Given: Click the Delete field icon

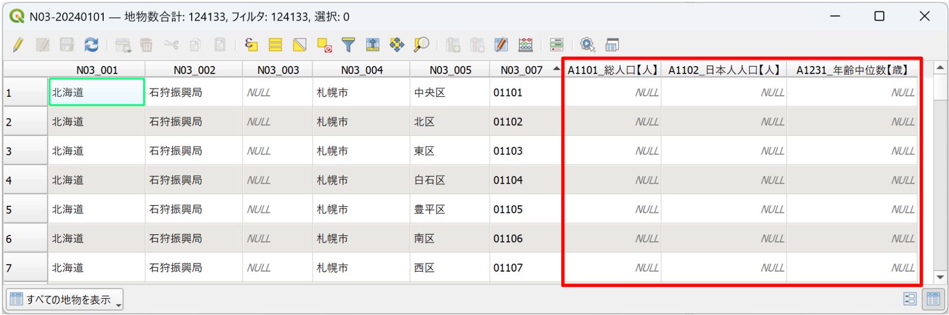Looking at the screenshot, I should click(477, 44).
